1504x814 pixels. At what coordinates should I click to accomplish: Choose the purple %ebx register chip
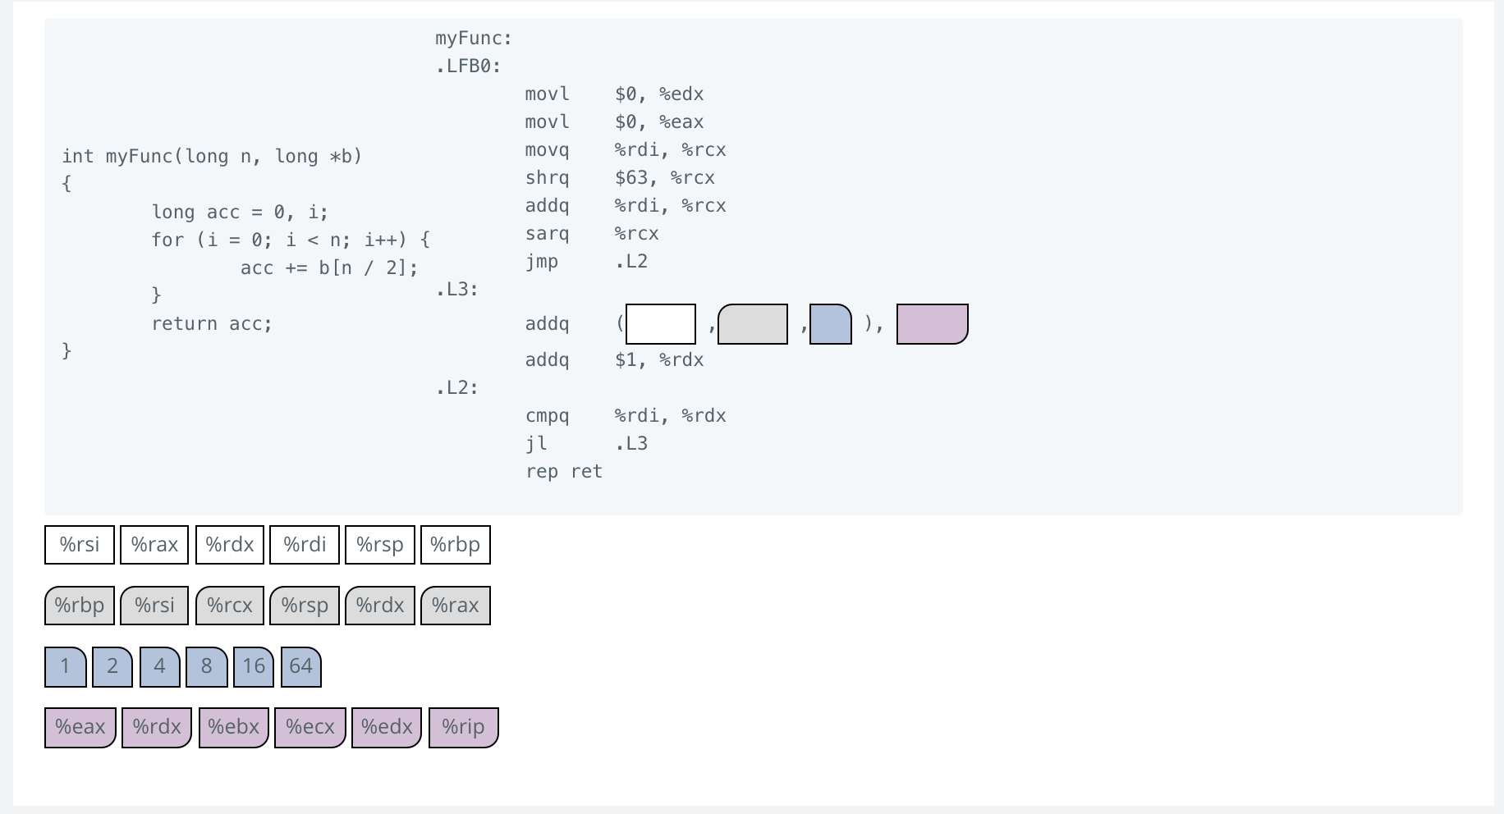click(233, 726)
